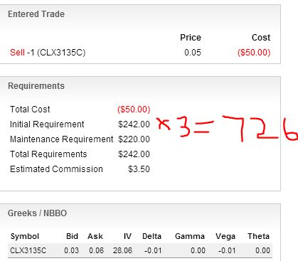
Task: Click the Bid column header
Action: (72, 236)
